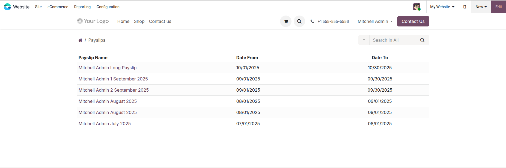Select date from 10/01/2025 cell
The height and width of the screenshot is (168, 506).
point(248,68)
